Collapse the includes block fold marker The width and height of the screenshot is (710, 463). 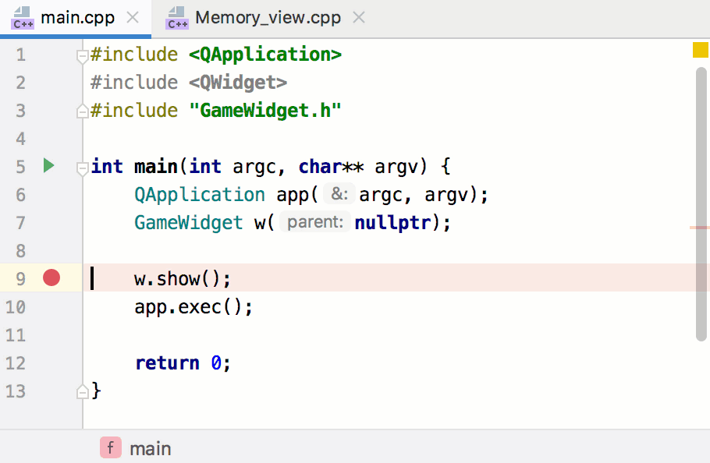81,55
